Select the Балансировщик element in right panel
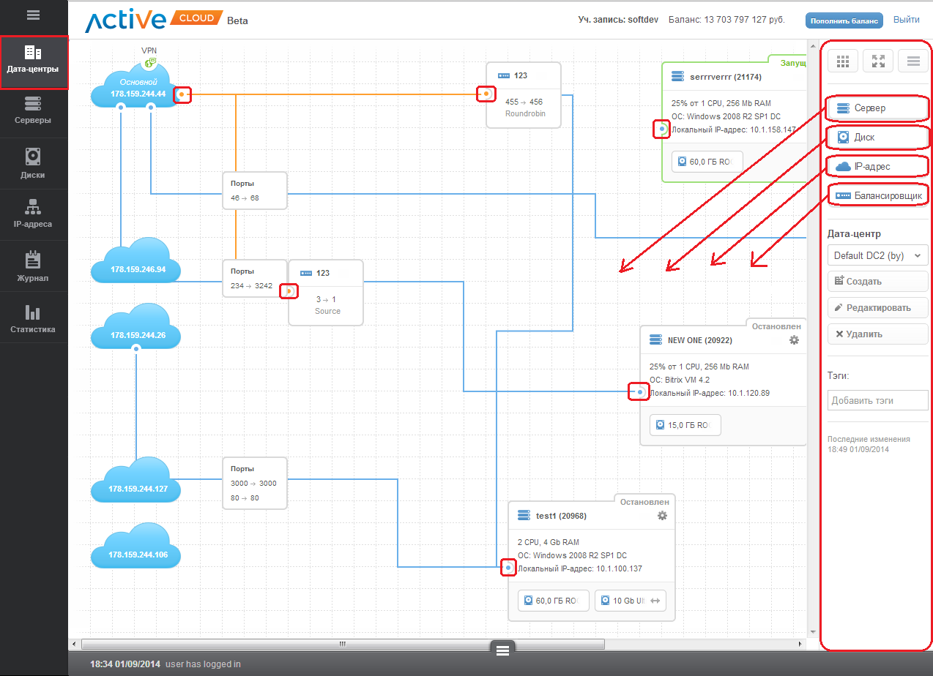933x676 pixels. (879, 196)
